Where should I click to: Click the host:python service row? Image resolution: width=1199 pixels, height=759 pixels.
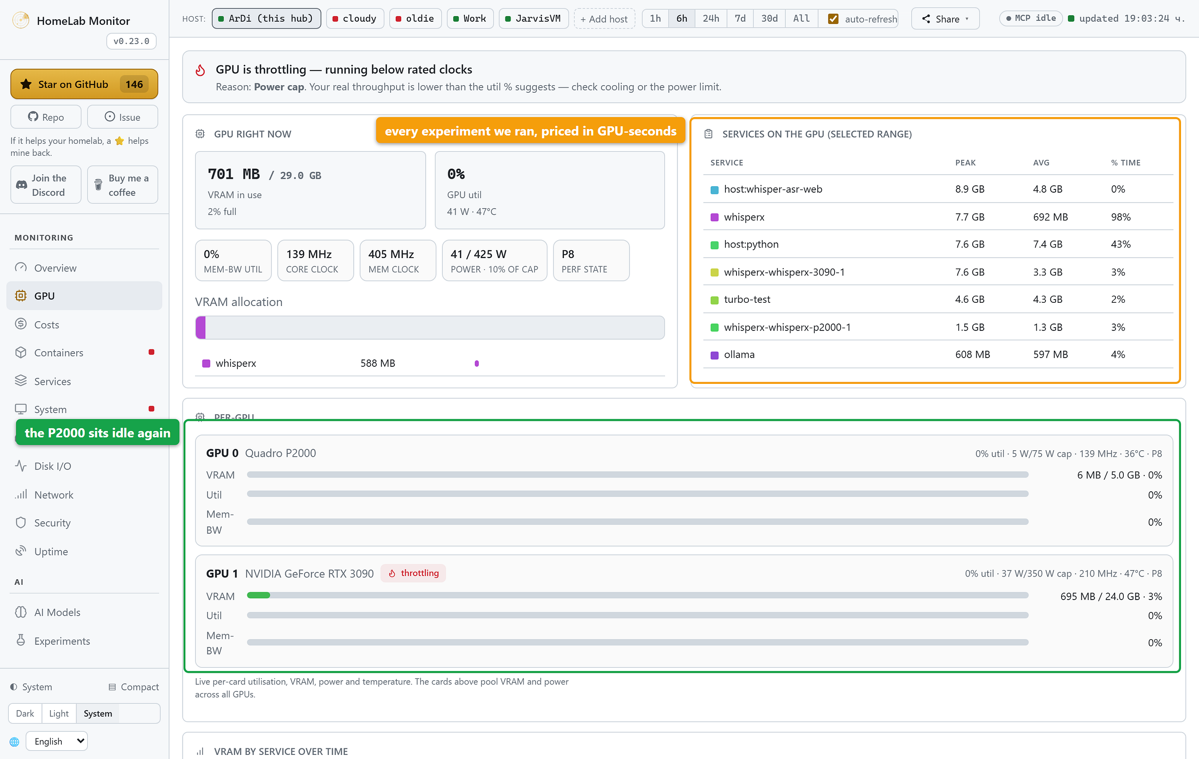pyautogui.click(x=938, y=244)
